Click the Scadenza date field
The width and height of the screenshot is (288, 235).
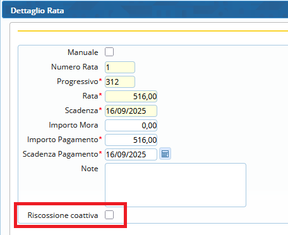131,111
